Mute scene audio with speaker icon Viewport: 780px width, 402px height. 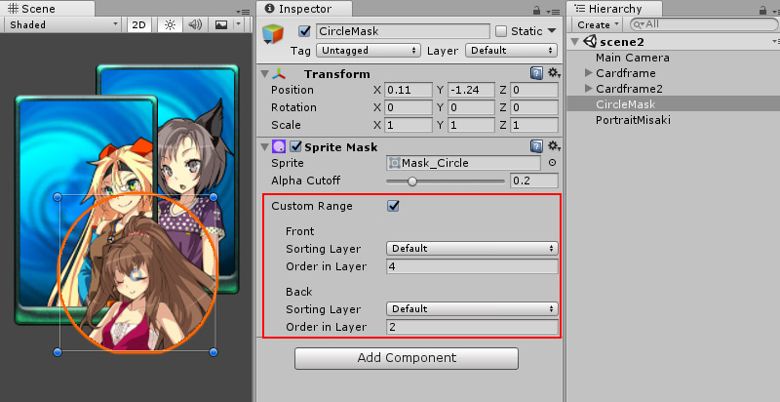195,24
